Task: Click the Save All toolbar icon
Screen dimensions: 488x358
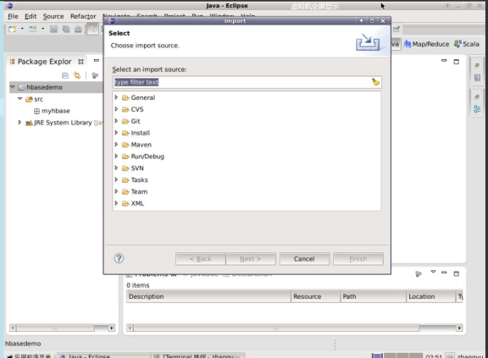Action: 66,30
